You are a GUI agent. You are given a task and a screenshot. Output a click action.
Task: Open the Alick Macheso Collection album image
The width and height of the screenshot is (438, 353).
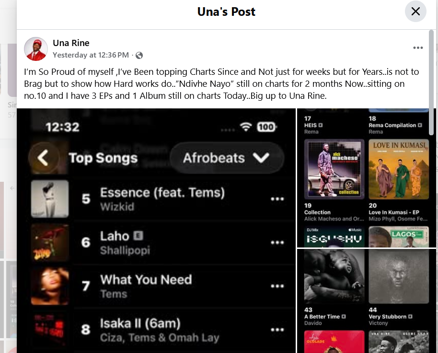coord(334,169)
